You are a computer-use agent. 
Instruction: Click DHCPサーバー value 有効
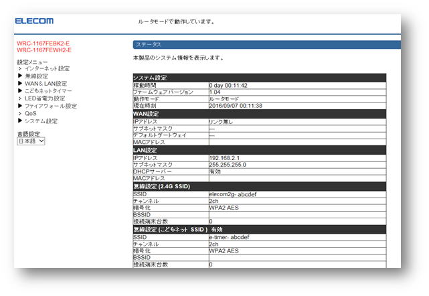pos(215,171)
